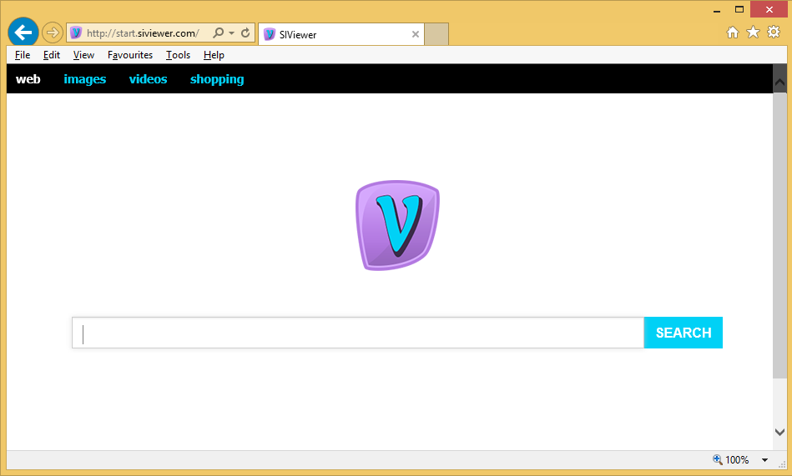The image size is (792, 476).
Task: Open the Tools gear icon
Action: pyautogui.click(x=774, y=33)
